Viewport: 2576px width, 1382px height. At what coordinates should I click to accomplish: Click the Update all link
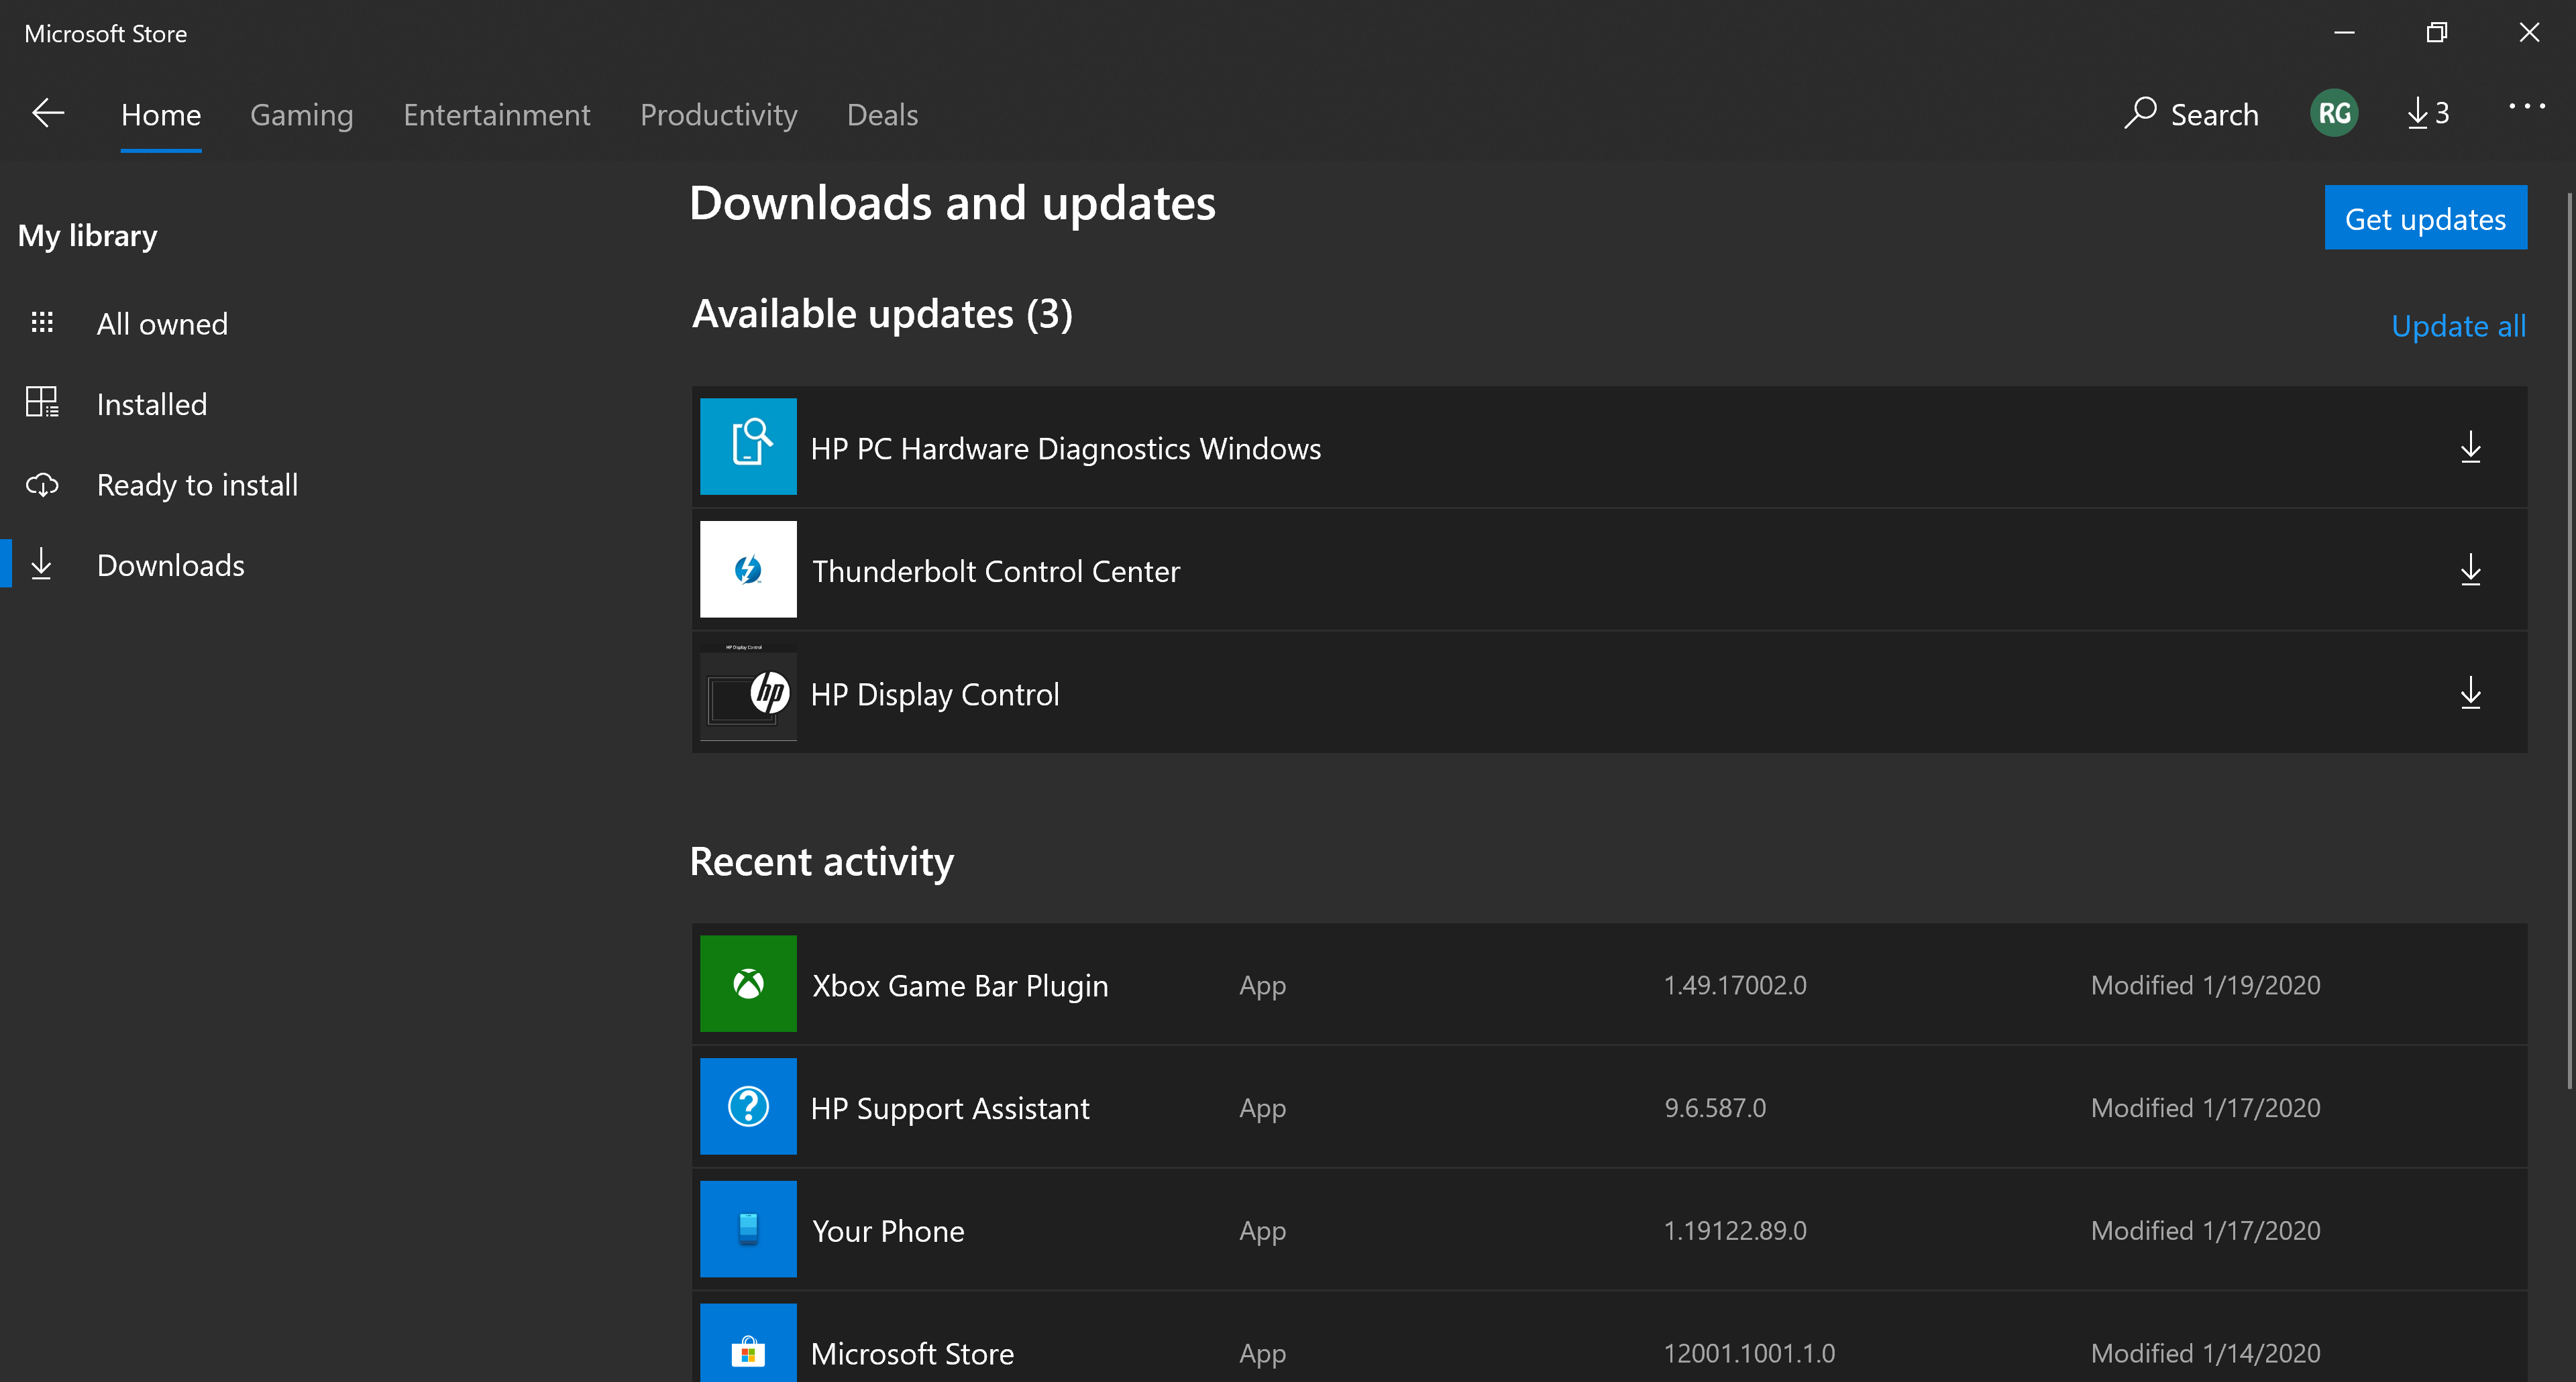pyautogui.click(x=2459, y=326)
